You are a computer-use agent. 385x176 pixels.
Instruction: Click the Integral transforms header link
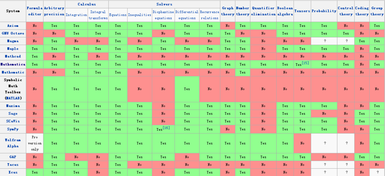coord(98,15)
